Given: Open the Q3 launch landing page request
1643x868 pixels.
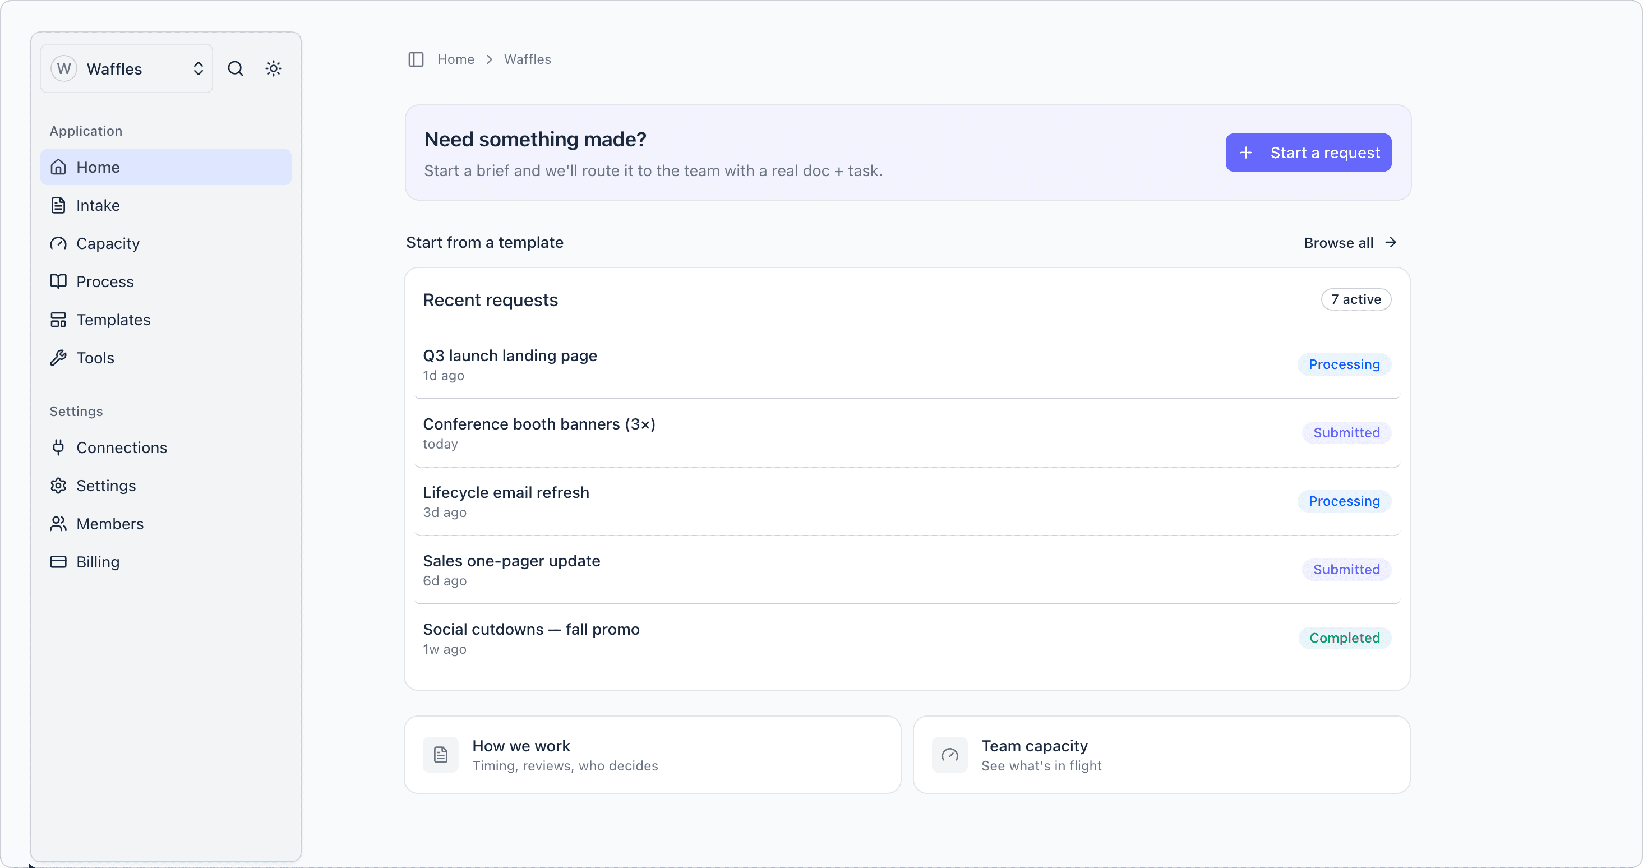Looking at the screenshot, I should (x=907, y=365).
